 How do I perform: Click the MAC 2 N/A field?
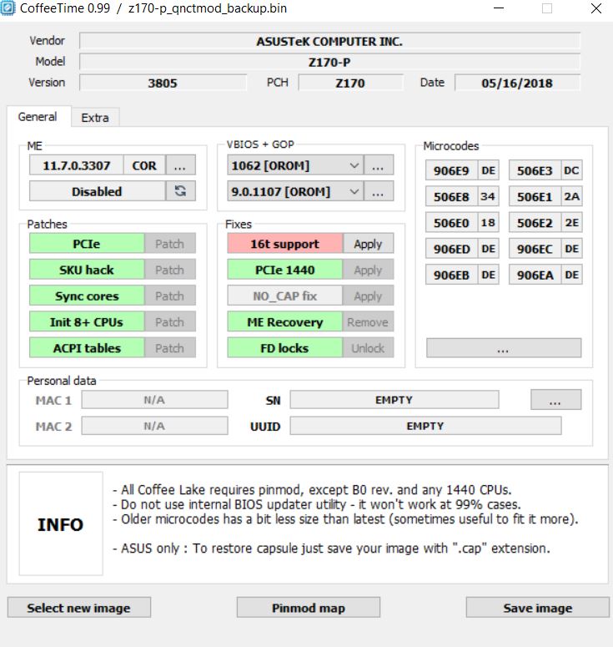[154, 426]
